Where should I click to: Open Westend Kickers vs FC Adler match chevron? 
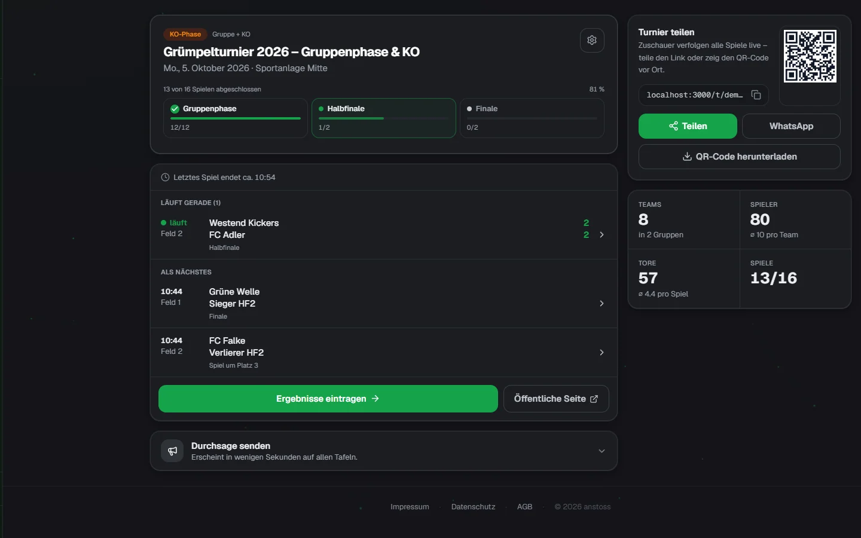pos(602,235)
